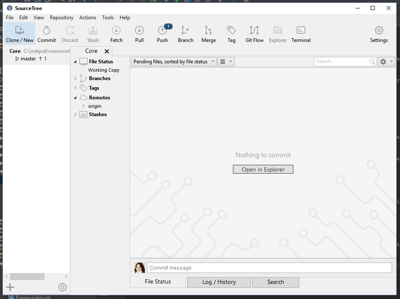Select the Core repository bookmark
Viewport: 400px width, 299px height.
[x=37, y=51]
